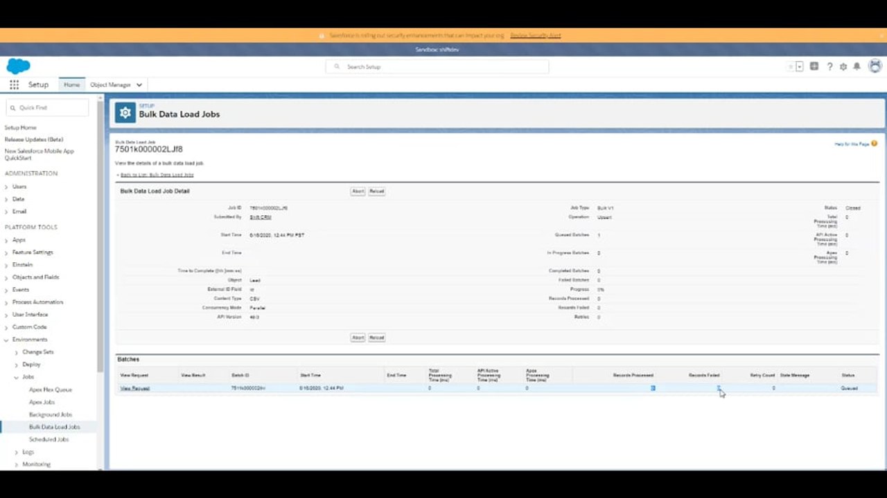Expand the Einstein section
Viewport: 887px width, 498px height.
tap(6, 265)
